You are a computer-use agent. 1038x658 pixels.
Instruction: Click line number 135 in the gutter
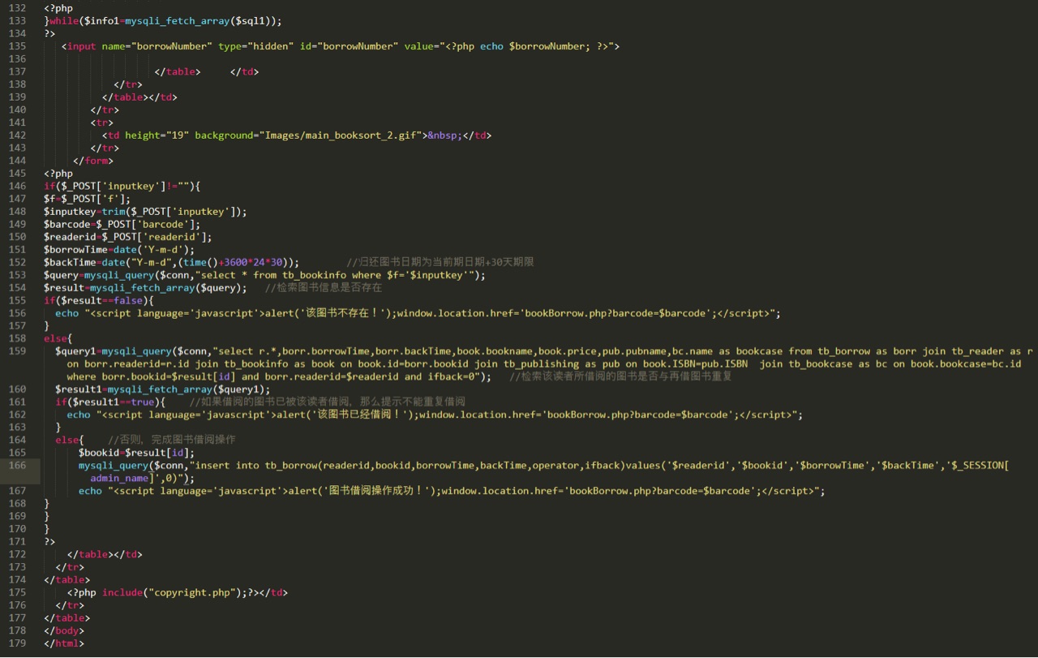tap(17, 46)
